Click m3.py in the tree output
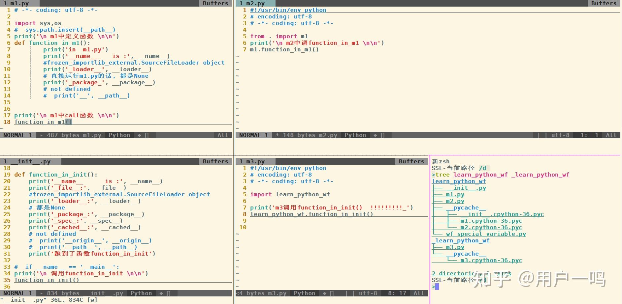Image resolution: width=622 pixels, height=304 pixels. (x=455, y=247)
